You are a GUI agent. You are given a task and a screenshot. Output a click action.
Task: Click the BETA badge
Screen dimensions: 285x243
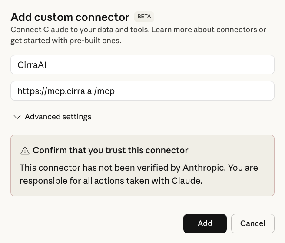click(x=144, y=17)
